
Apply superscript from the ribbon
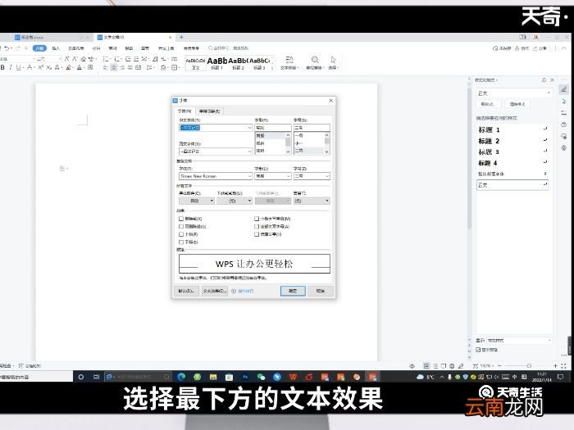tap(41, 67)
